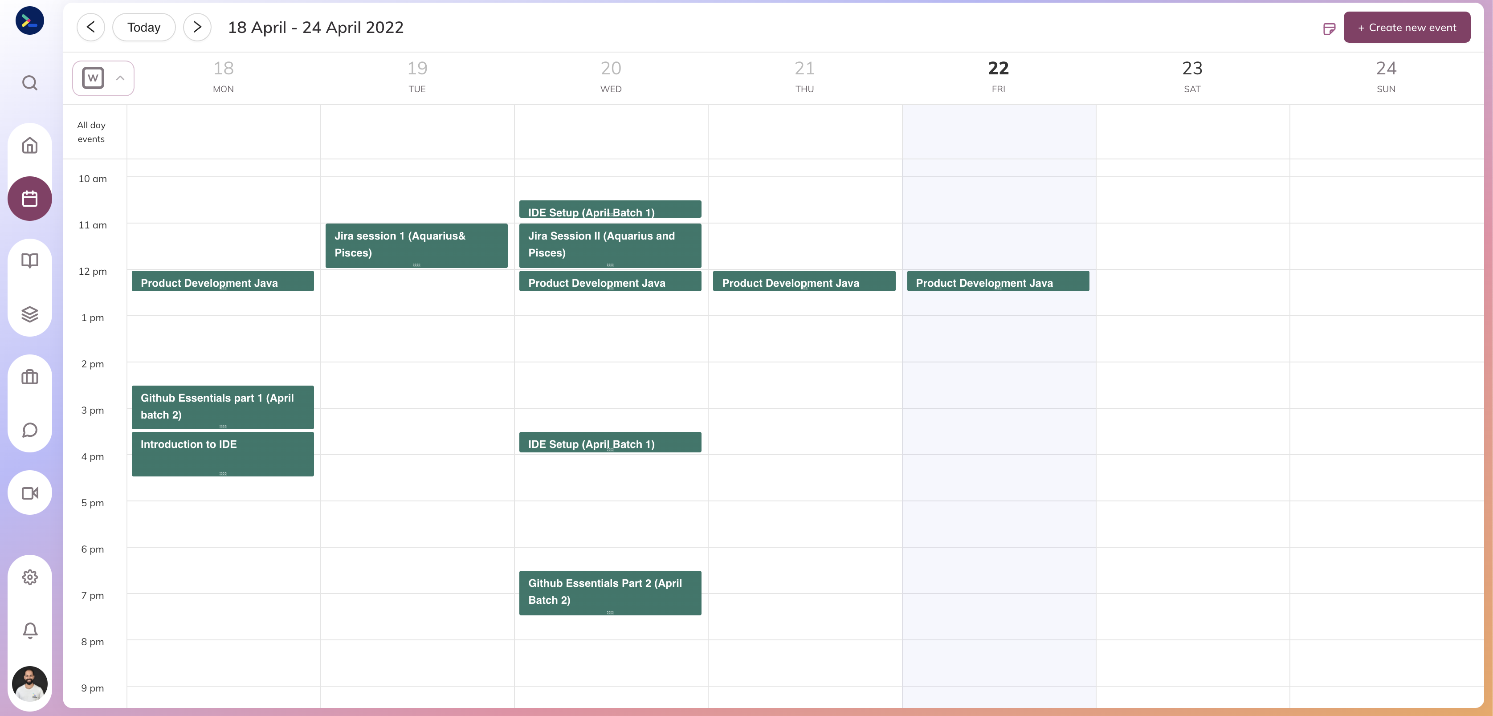
Task: Select the calendar icon in sidebar
Action: [29, 199]
